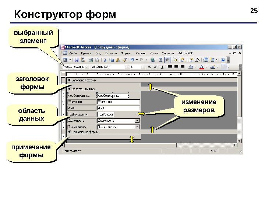Click the View mode toolbar icon

coord(66,60)
